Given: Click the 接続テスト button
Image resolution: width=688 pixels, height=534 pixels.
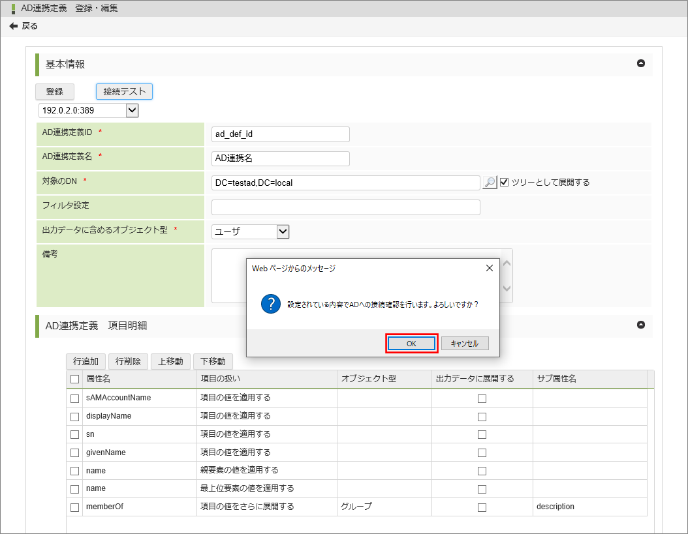Looking at the screenshot, I should point(124,92).
